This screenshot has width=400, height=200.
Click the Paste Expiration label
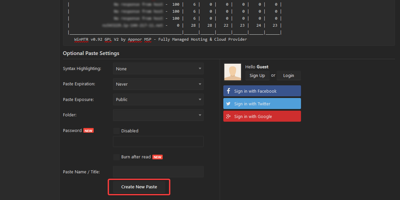79,84
